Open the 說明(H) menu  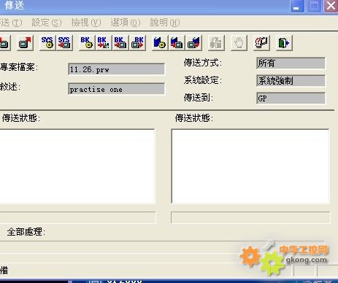[x=165, y=23]
